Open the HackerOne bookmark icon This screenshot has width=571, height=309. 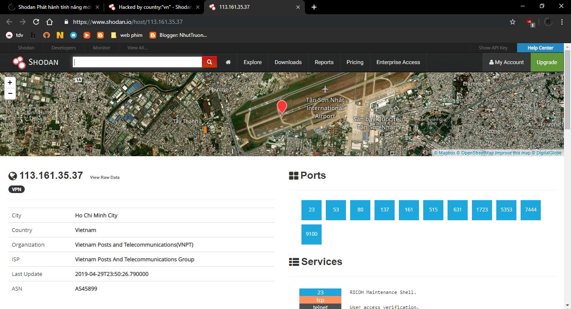pos(33,35)
